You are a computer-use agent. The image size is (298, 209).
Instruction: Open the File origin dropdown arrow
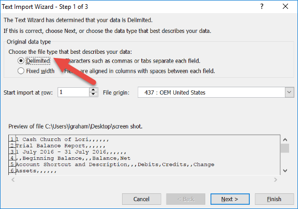[289, 92]
